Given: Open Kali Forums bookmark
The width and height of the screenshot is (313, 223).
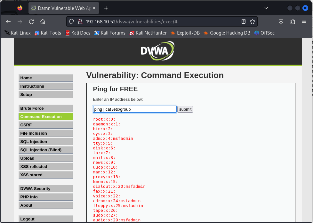Looking at the screenshot, I should pos(110,33).
